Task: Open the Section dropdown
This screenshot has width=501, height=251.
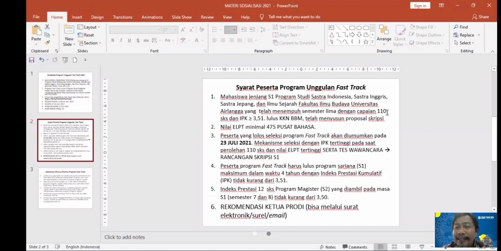Action: (x=90, y=43)
